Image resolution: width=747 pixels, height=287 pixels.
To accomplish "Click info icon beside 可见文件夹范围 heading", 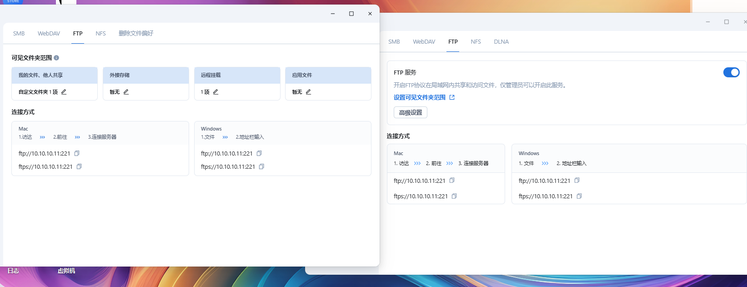I will [56, 58].
